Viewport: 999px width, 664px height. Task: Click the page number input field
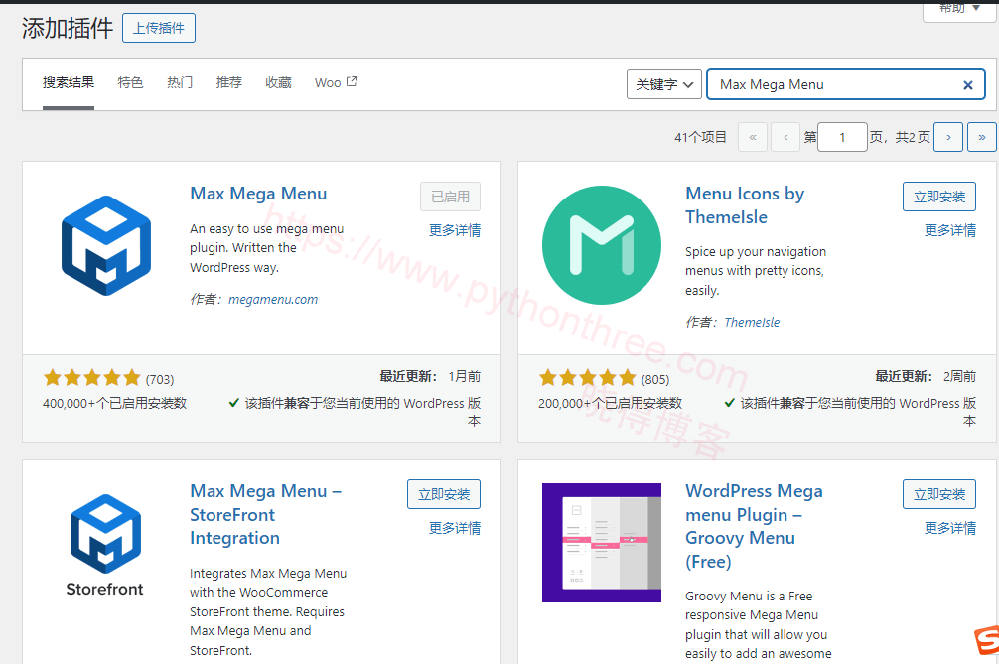(842, 136)
